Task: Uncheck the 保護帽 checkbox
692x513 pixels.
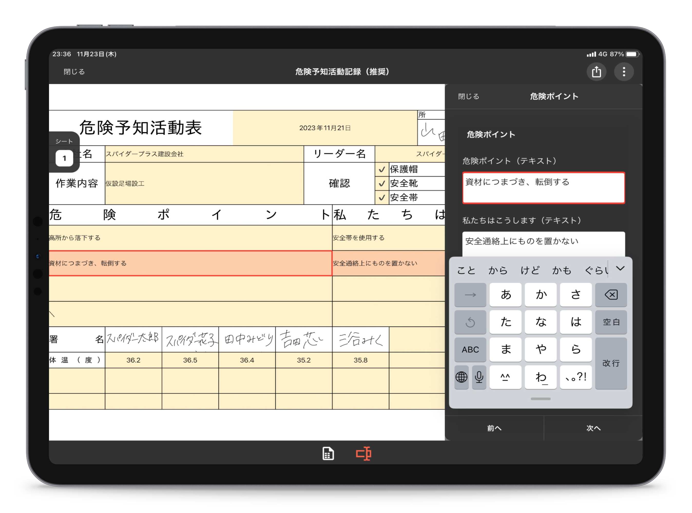Action: tap(382, 170)
